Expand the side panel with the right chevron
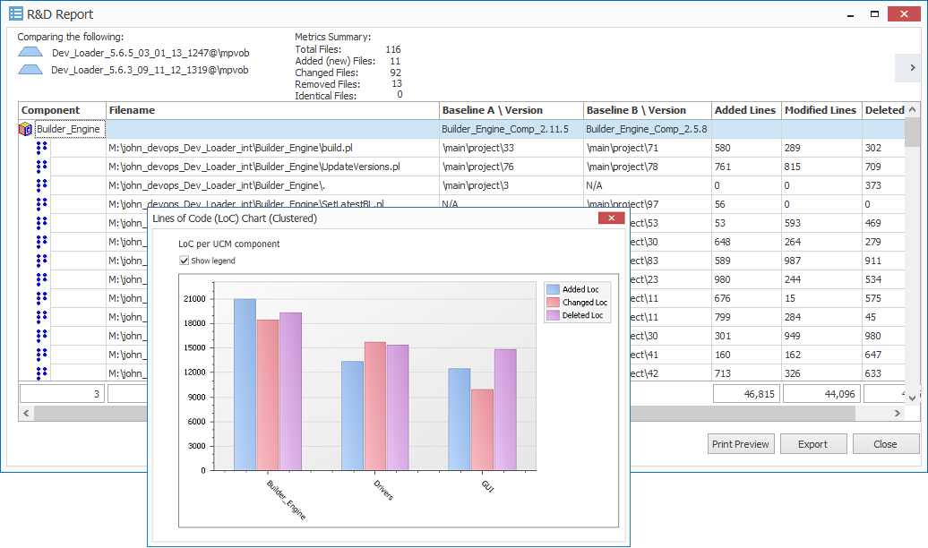The height and width of the screenshot is (548, 928). (x=913, y=68)
